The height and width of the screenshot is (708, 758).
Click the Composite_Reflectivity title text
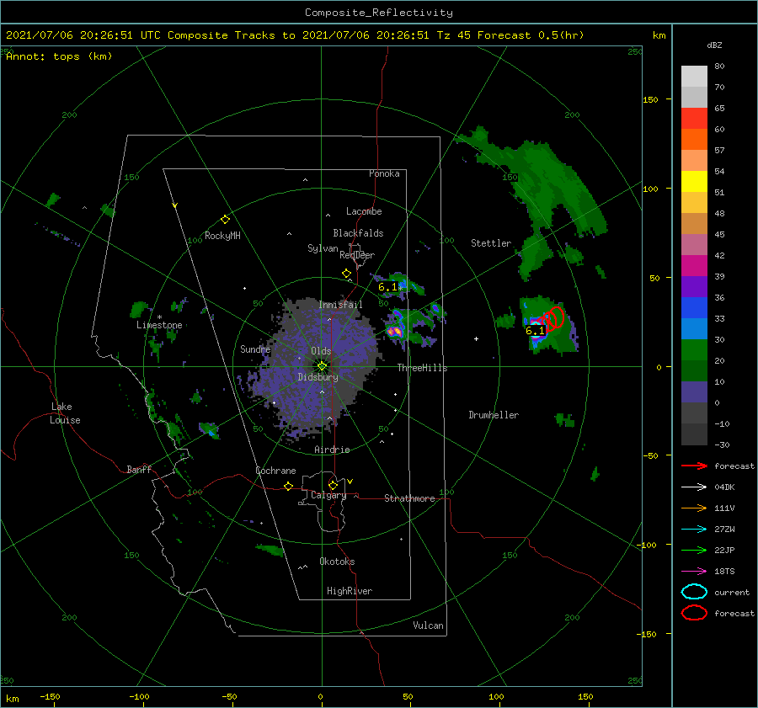tap(379, 13)
